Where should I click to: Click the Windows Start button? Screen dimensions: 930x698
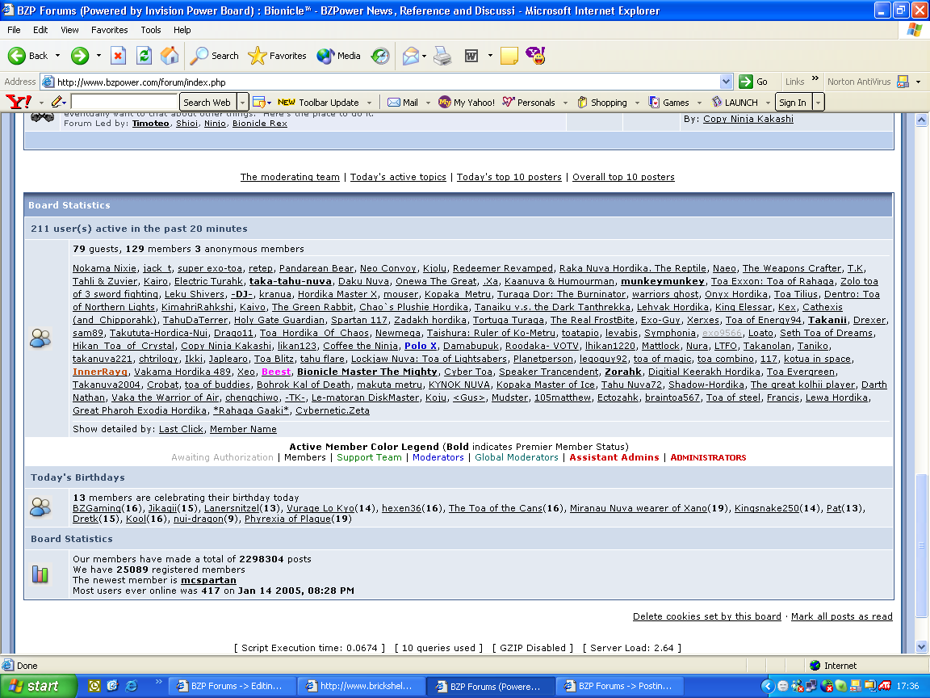pos(38,686)
